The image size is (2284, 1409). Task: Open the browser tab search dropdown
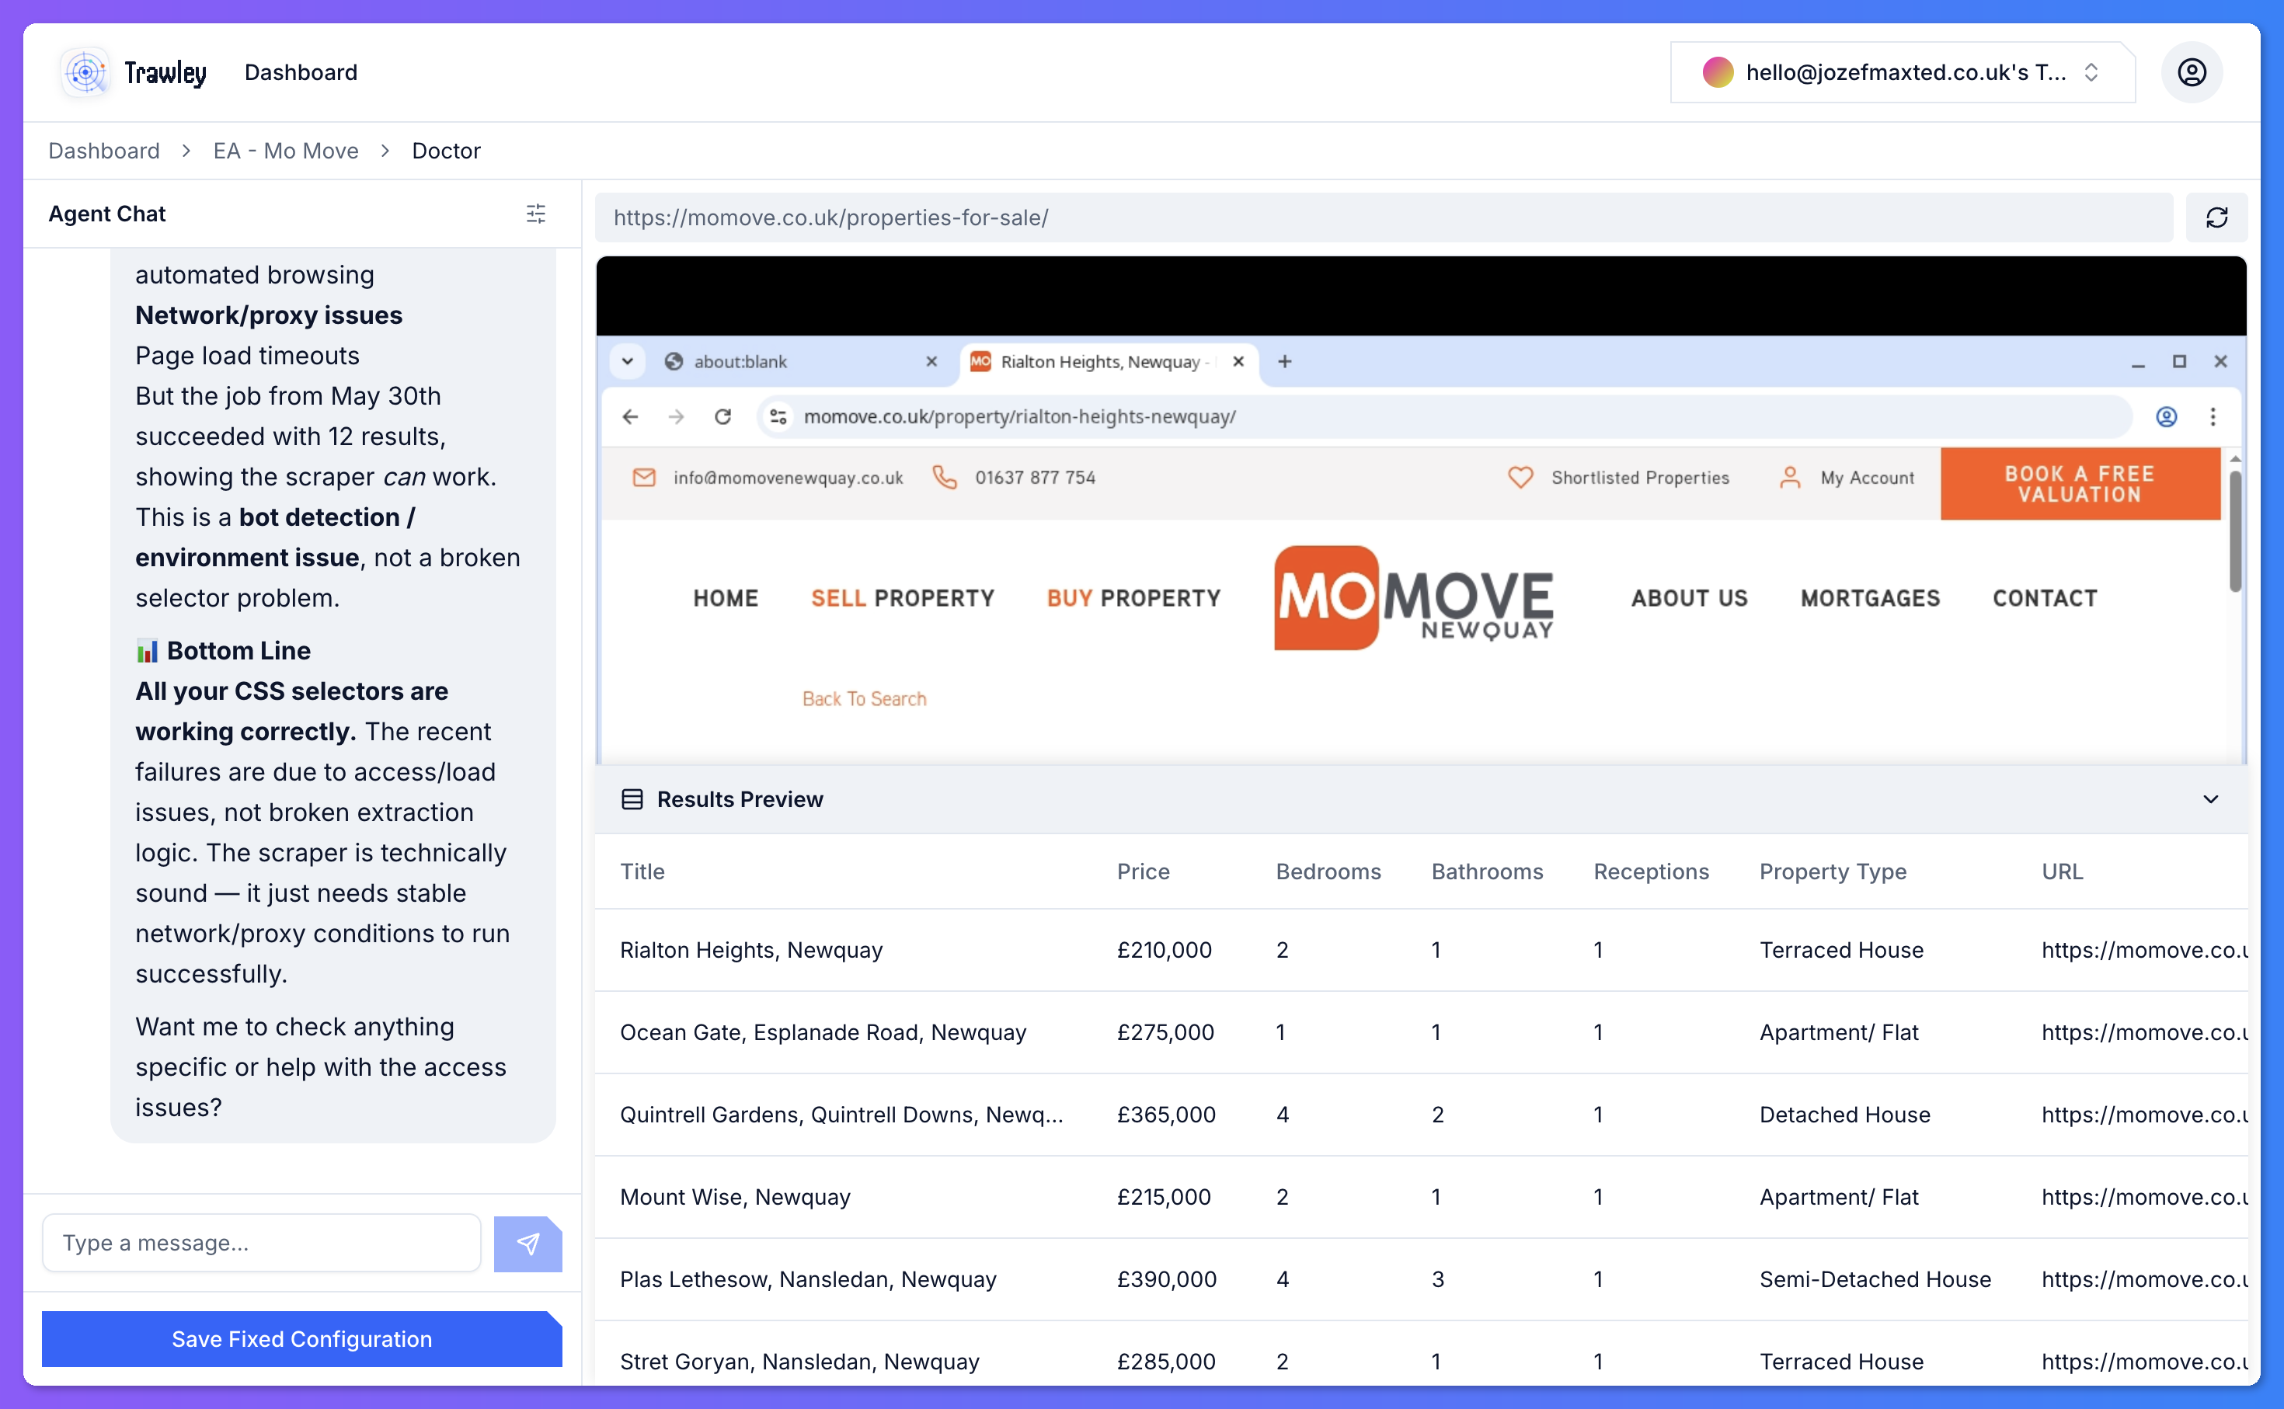(628, 361)
